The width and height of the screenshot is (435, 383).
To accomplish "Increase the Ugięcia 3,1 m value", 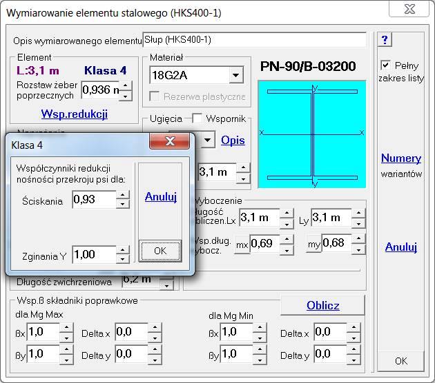I will click(243, 167).
